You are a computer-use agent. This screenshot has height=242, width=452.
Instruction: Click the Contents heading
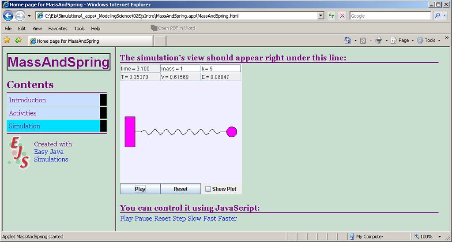point(30,85)
